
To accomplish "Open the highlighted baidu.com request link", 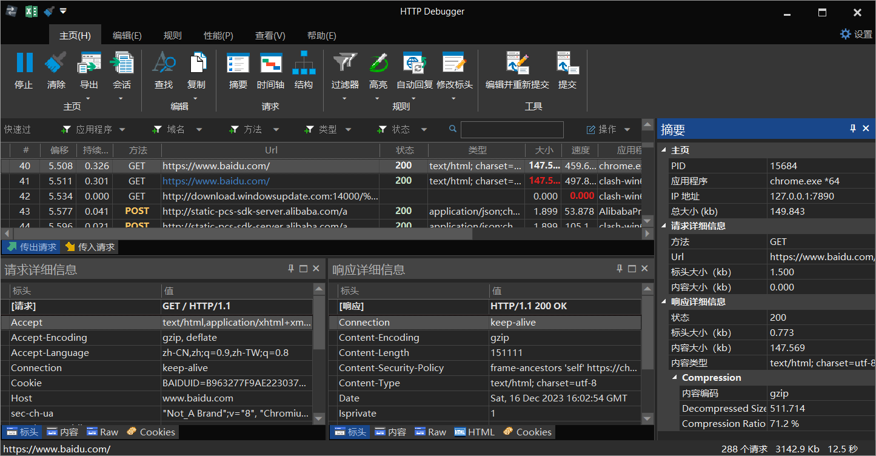I will tap(215, 181).
